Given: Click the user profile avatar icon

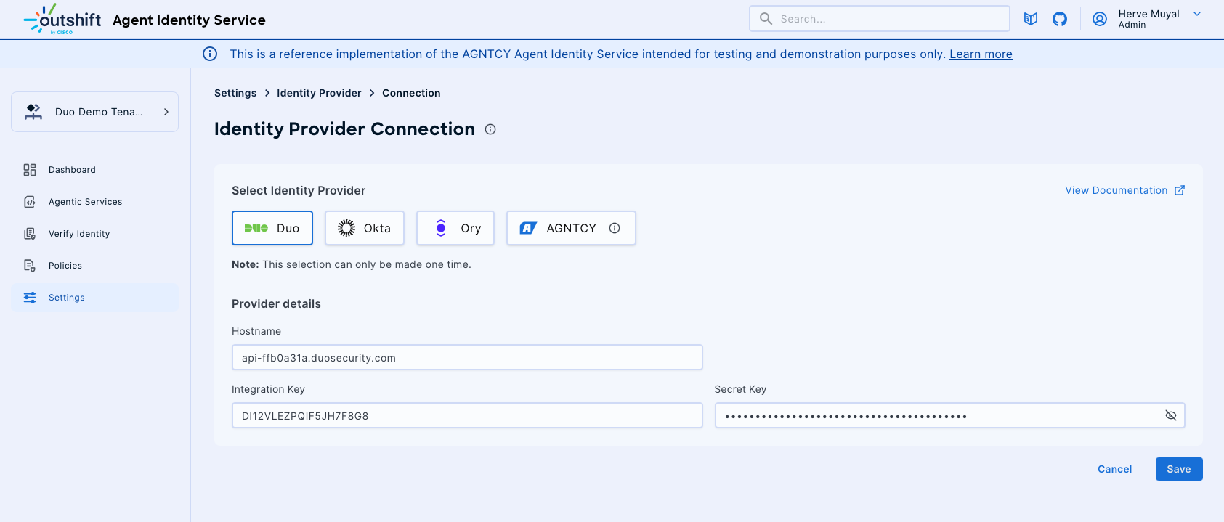Looking at the screenshot, I should [x=1100, y=19].
